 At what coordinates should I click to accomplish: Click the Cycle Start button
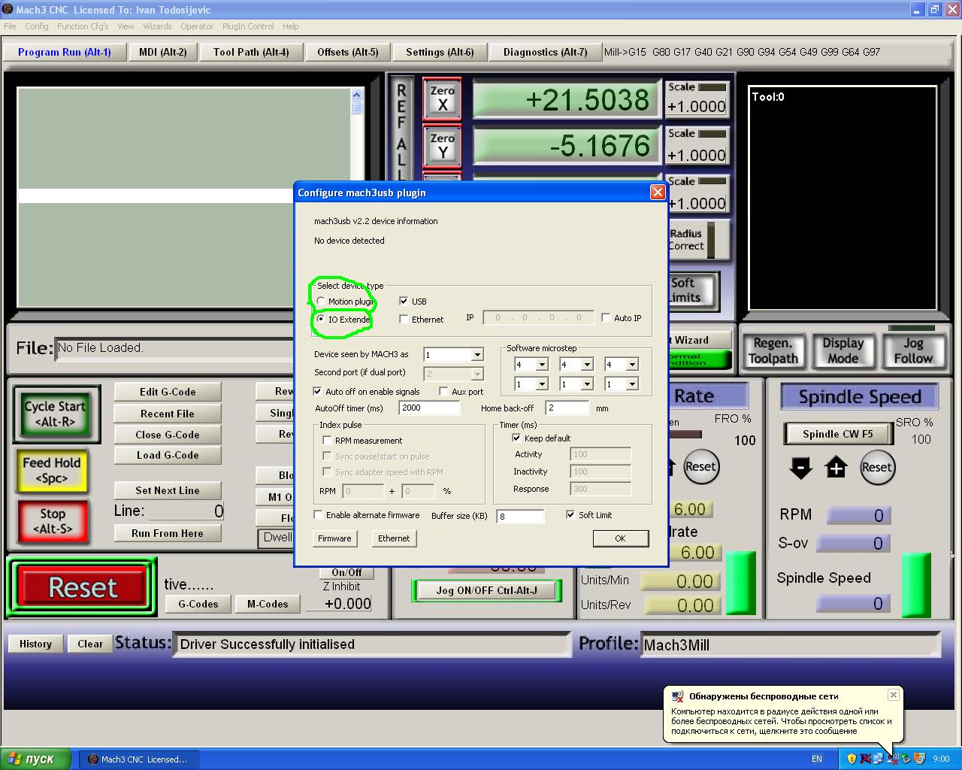click(x=55, y=414)
